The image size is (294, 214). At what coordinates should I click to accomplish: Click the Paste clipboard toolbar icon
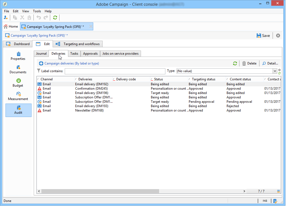click(29, 17)
